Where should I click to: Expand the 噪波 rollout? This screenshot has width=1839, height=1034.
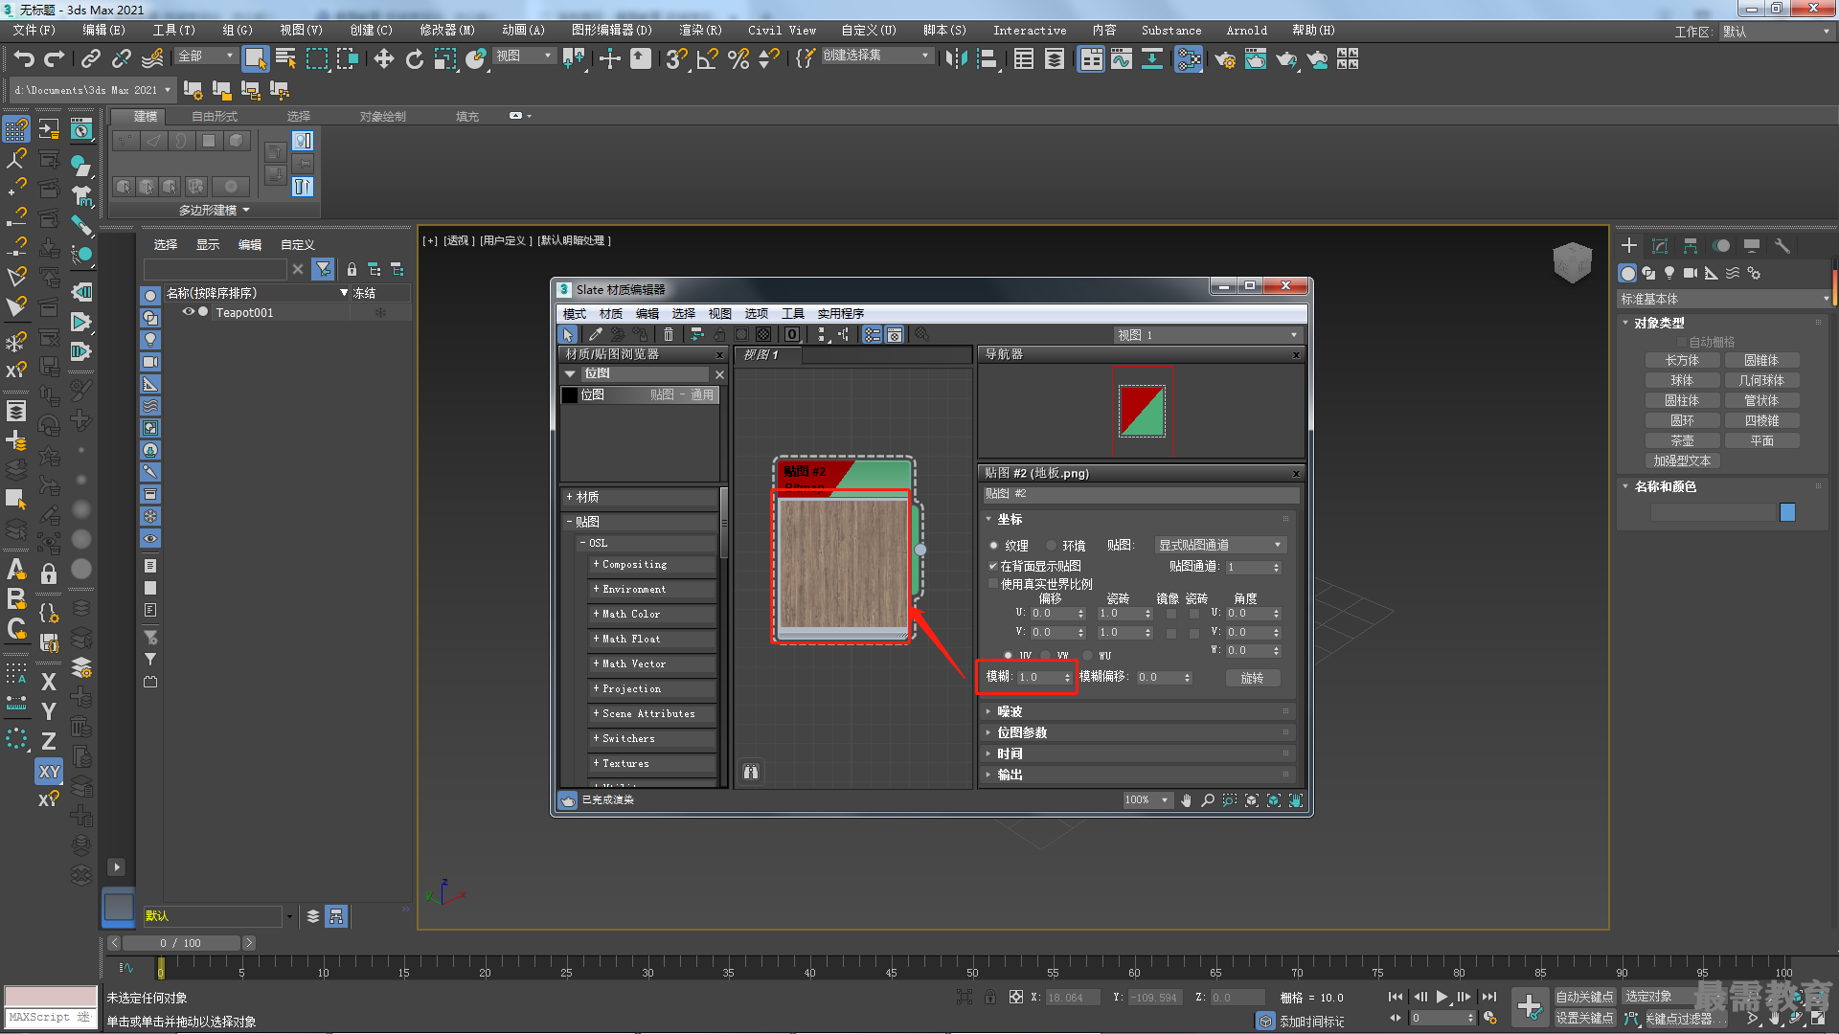point(1140,711)
